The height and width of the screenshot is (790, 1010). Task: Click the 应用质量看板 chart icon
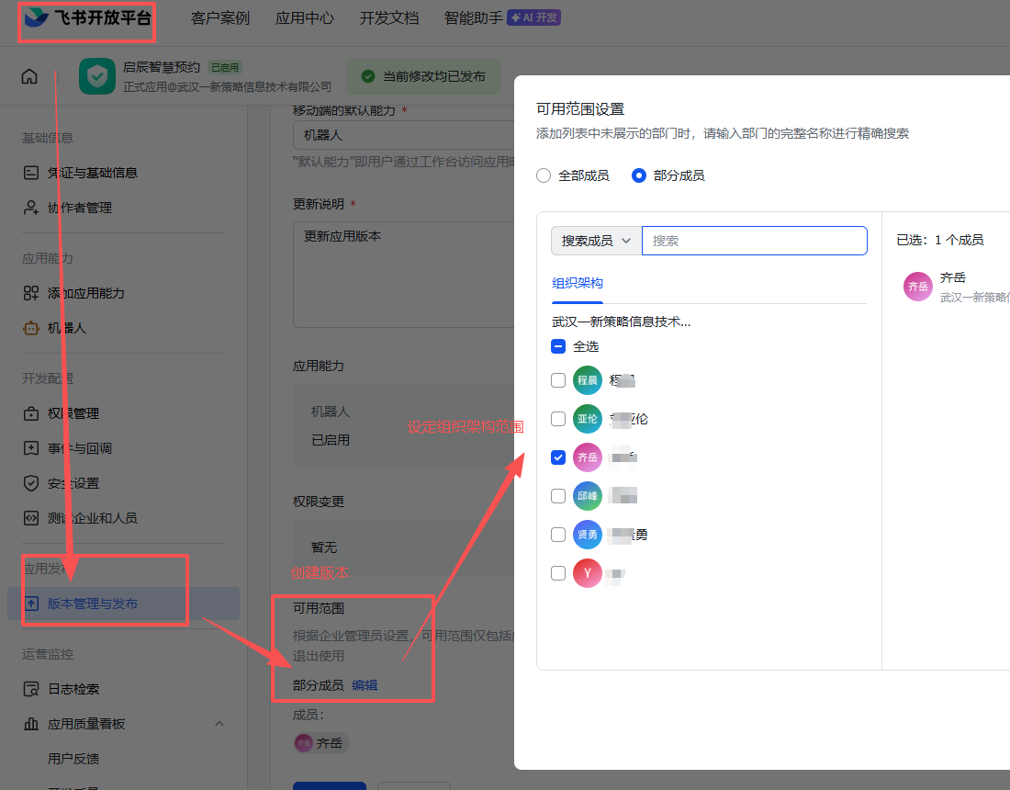tap(31, 724)
